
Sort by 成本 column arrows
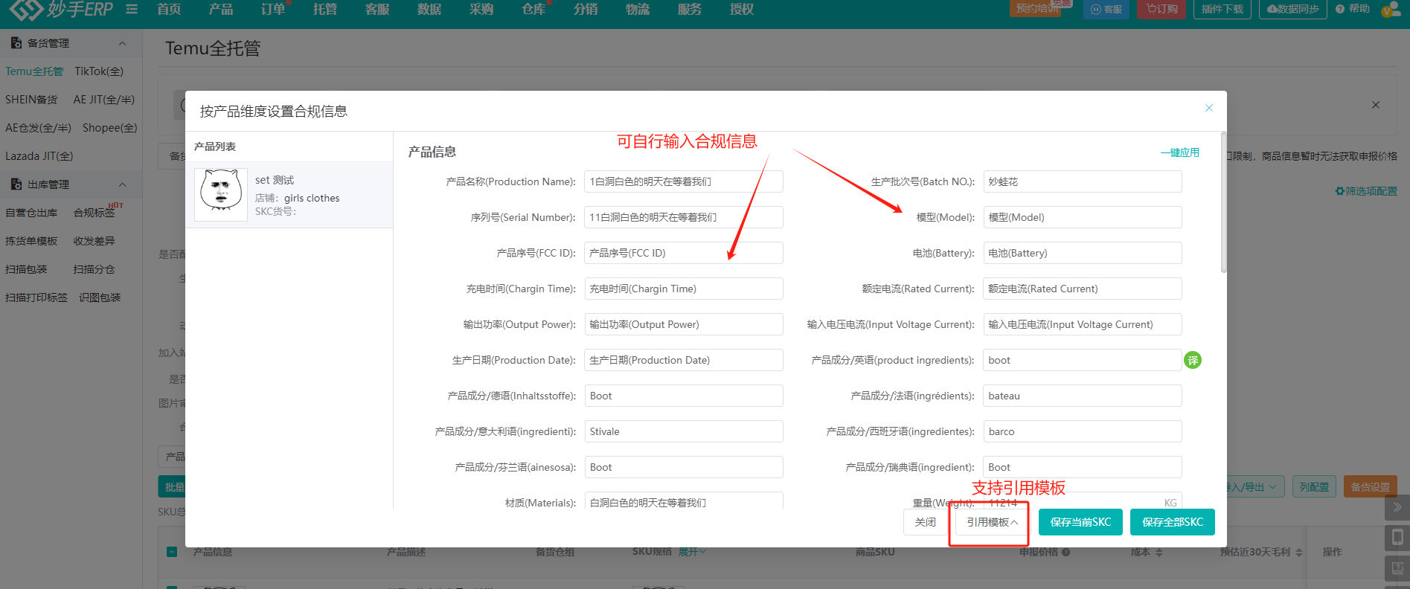point(1159,552)
